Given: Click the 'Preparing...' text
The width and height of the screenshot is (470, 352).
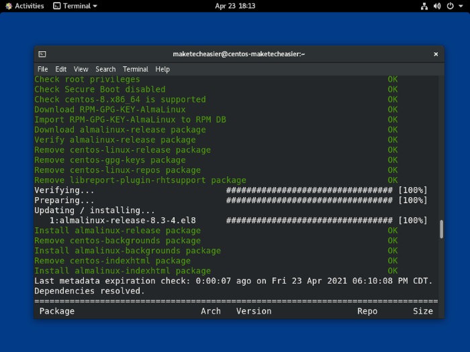Looking at the screenshot, I should point(64,200).
